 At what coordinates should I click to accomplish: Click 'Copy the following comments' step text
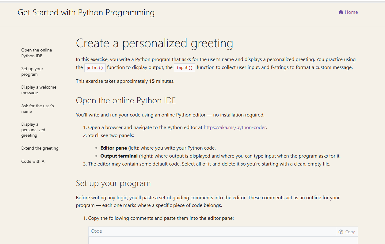click(x=161, y=218)
